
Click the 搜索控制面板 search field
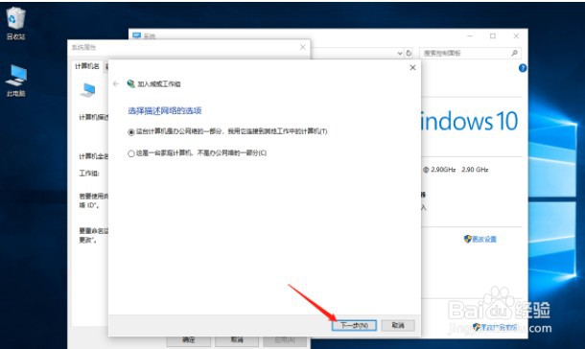point(470,53)
